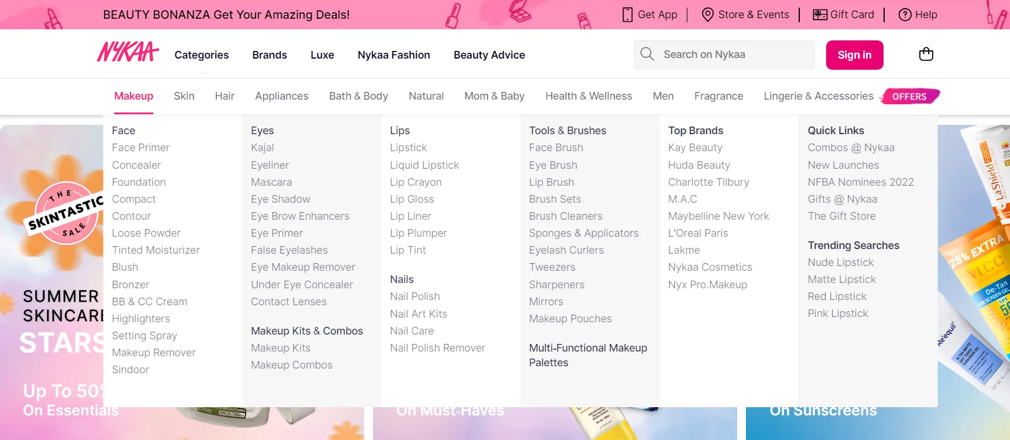
Task: Select the Appliances category tab
Action: (282, 96)
